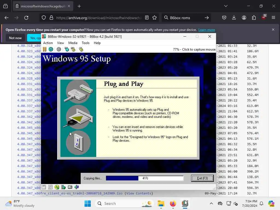Open Firefox account icon
280x210 pixels.
click(x=244, y=18)
